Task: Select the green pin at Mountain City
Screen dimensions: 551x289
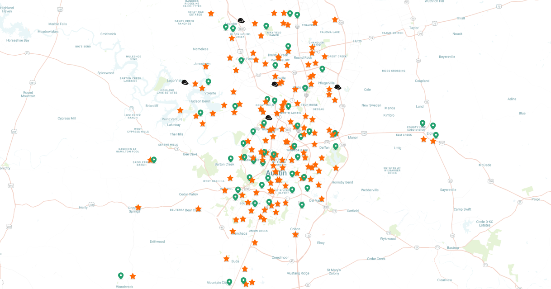Action: tap(229, 282)
